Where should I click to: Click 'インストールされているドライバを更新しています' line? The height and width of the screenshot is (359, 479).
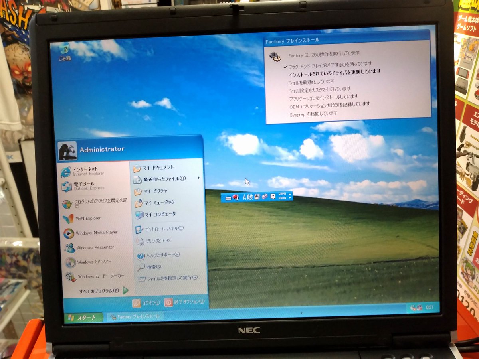pyautogui.click(x=335, y=72)
